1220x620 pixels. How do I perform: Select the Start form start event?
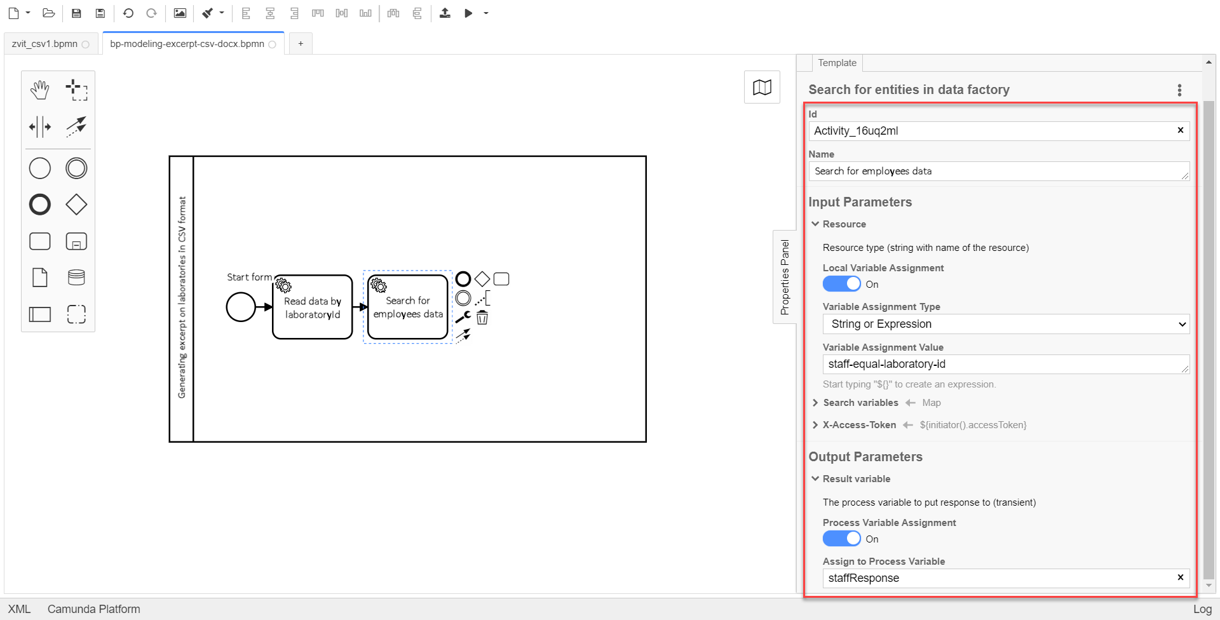click(x=241, y=307)
